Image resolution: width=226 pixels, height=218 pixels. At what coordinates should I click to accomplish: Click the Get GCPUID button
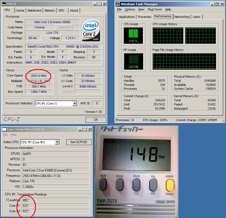[79, 142]
